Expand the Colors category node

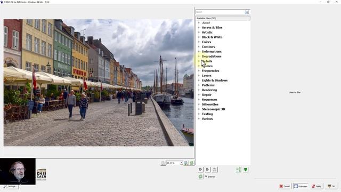[199, 42]
